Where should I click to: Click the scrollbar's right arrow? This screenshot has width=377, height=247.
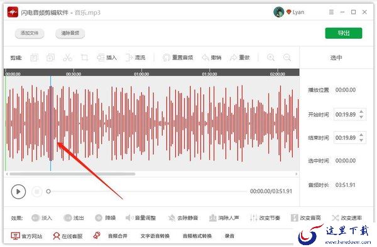click(x=297, y=174)
